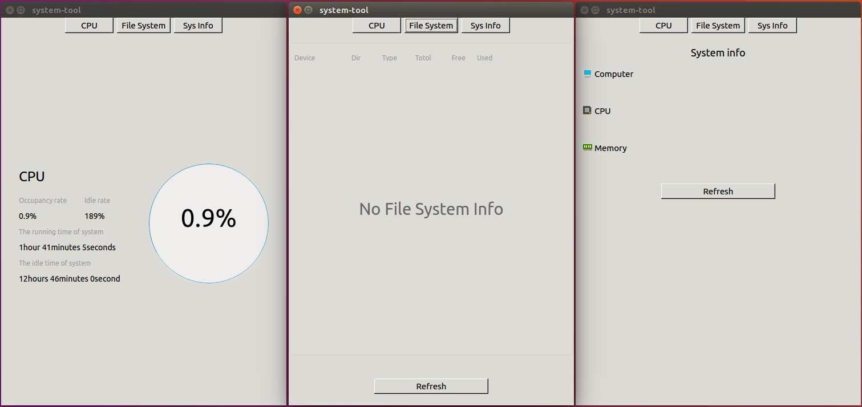Image resolution: width=862 pixels, height=407 pixels.
Task: Open the Sys Info tab in the middle window
Action: pyautogui.click(x=485, y=25)
